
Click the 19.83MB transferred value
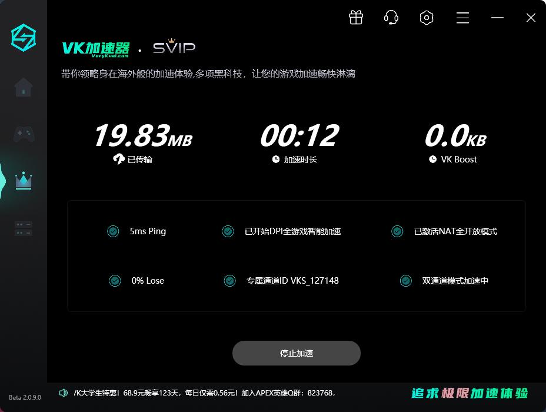click(143, 135)
